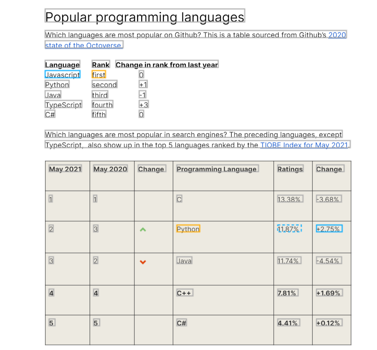The width and height of the screenshot is (377, 350).
Task: Click 'Java' in the TIOBE table
Action: click(184, 261)
